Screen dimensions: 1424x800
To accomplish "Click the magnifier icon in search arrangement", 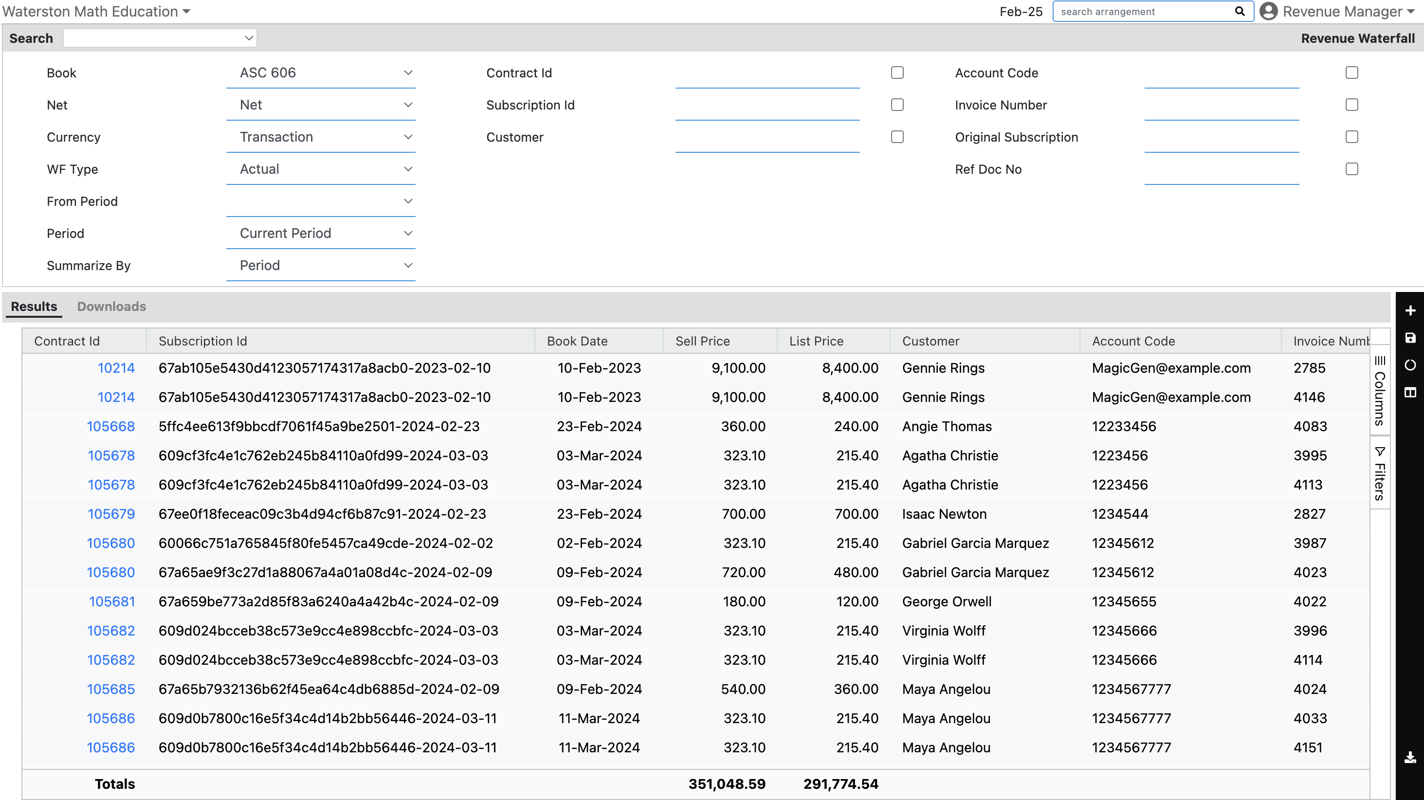I will pyautogui.click(x=1240, y=12).
